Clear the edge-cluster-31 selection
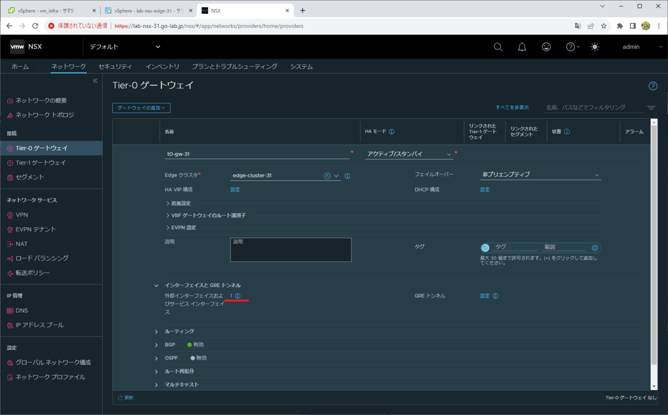The width and height of the screenshot is (668, 415). point(327,176)
